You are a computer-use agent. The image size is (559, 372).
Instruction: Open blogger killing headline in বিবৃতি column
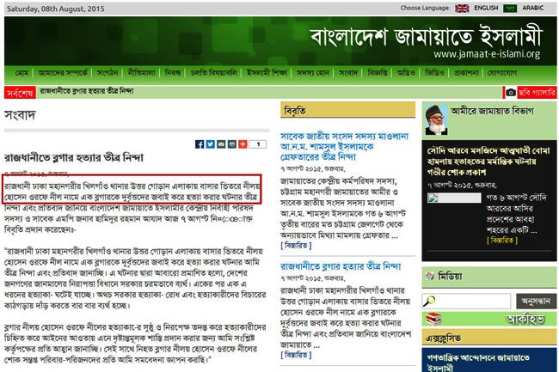pyautogui.click(x=341, y=266)
